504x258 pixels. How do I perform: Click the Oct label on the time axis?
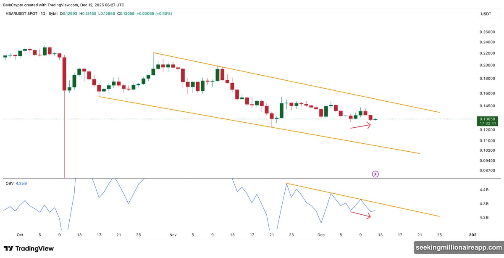pyautogui.click(x=20, y=235)
